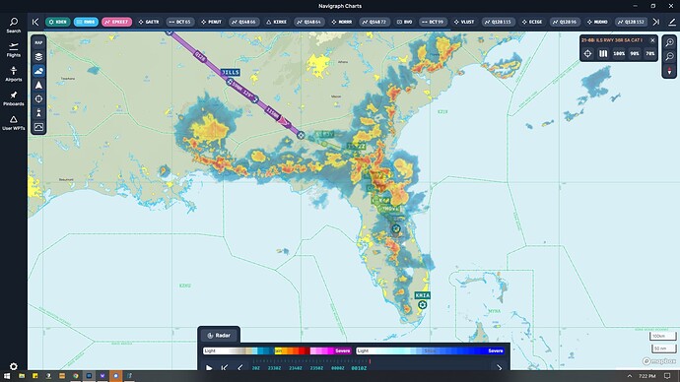Zoom in with the magnifier plus icon
This screenshot has width=680, height=382.
pos(669,42)
